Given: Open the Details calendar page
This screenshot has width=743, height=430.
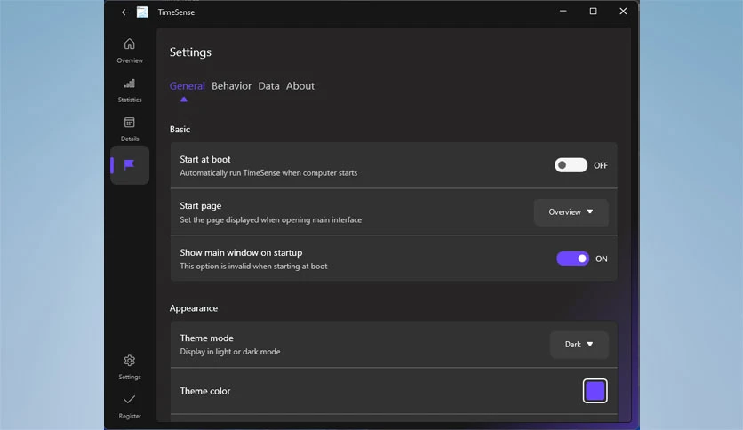Looking at the screenshot, I should [x=130, y=130].
